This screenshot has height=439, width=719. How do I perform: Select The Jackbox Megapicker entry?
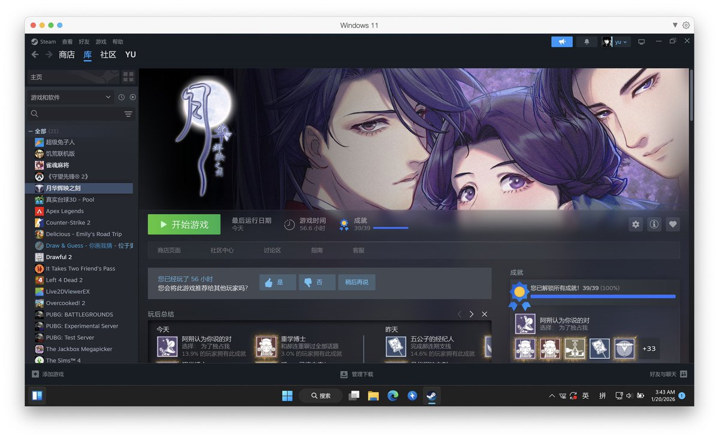(x=82, y=349)
